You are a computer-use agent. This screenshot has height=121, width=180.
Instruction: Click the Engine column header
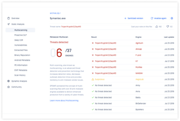click(138, 37)
